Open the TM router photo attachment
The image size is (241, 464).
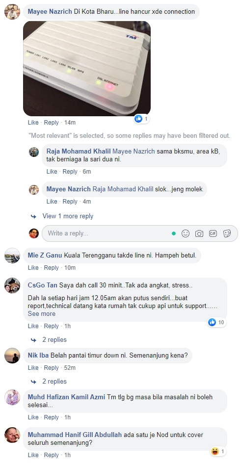coord(87,68)
